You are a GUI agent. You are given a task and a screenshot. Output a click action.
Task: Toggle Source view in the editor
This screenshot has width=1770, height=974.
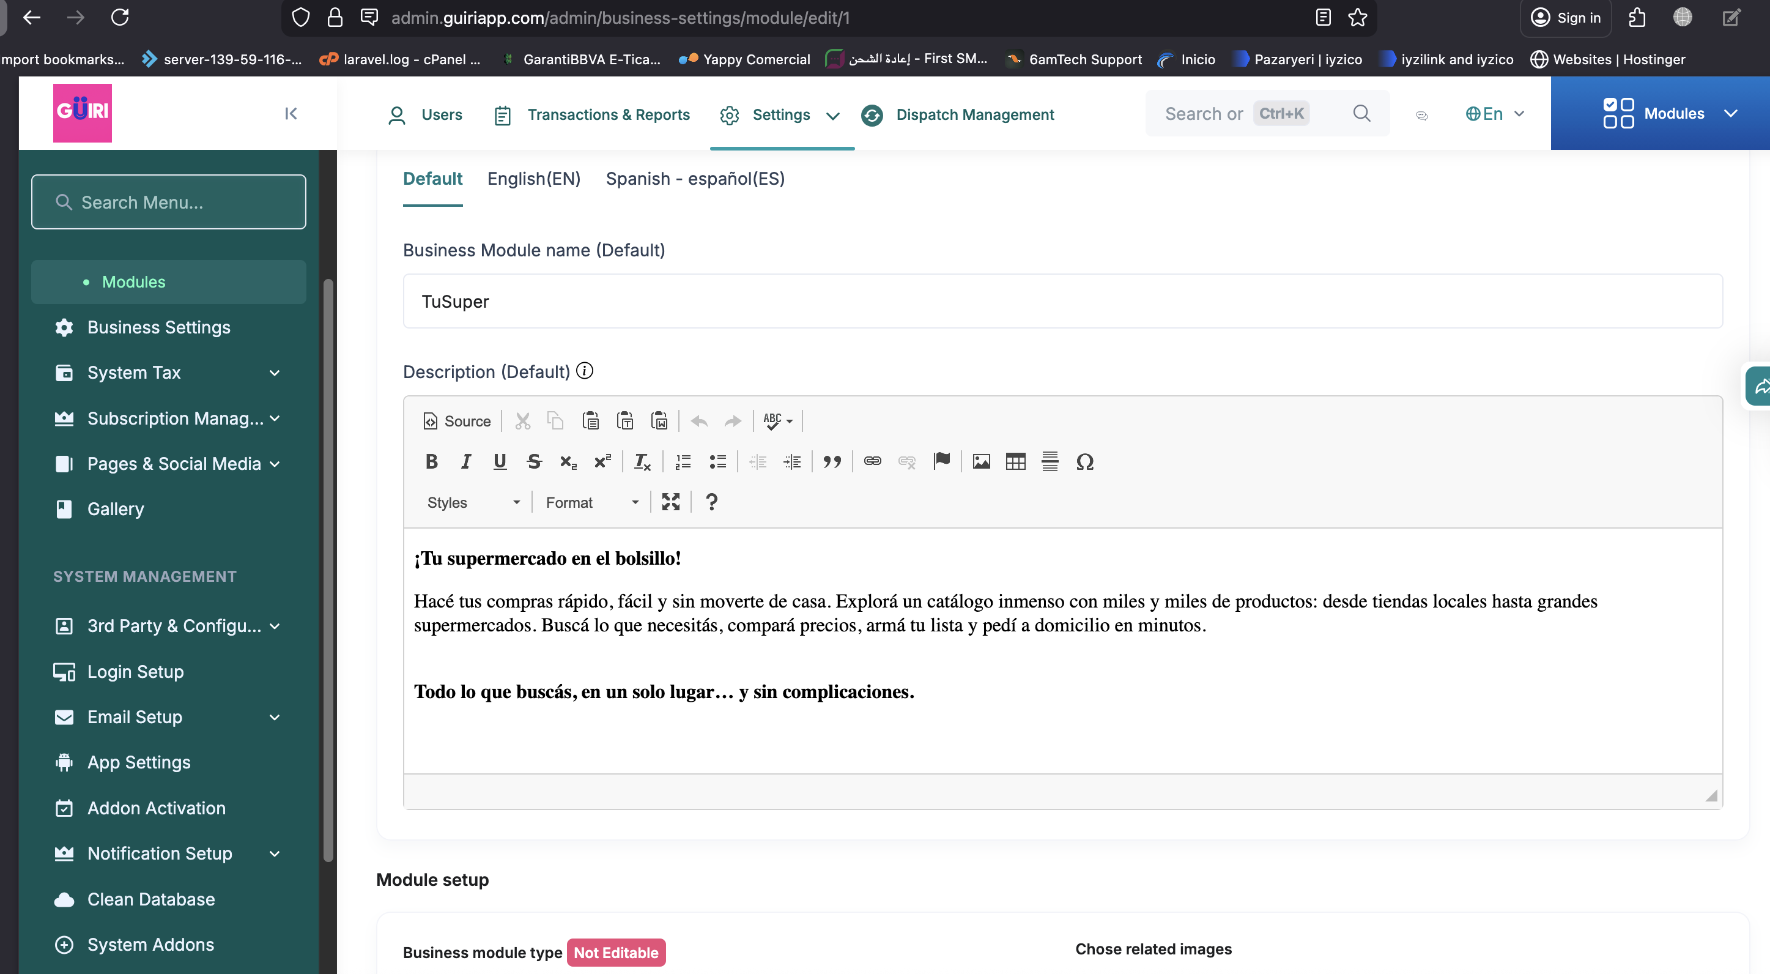coord(457,421)
